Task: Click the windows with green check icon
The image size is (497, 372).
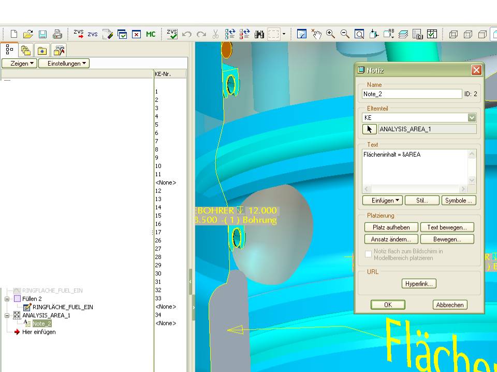Action: click(x=122, y=34)
